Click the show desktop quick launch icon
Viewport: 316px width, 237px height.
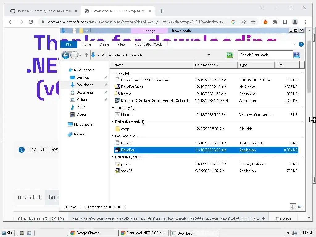coord(22,233)
